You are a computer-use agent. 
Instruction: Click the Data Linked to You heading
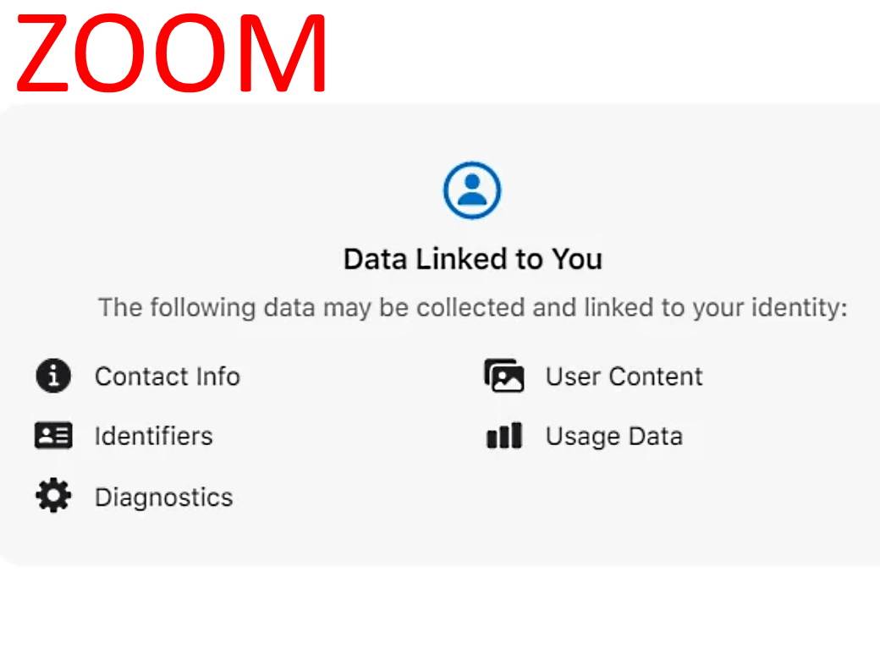(x=472, y=259)
